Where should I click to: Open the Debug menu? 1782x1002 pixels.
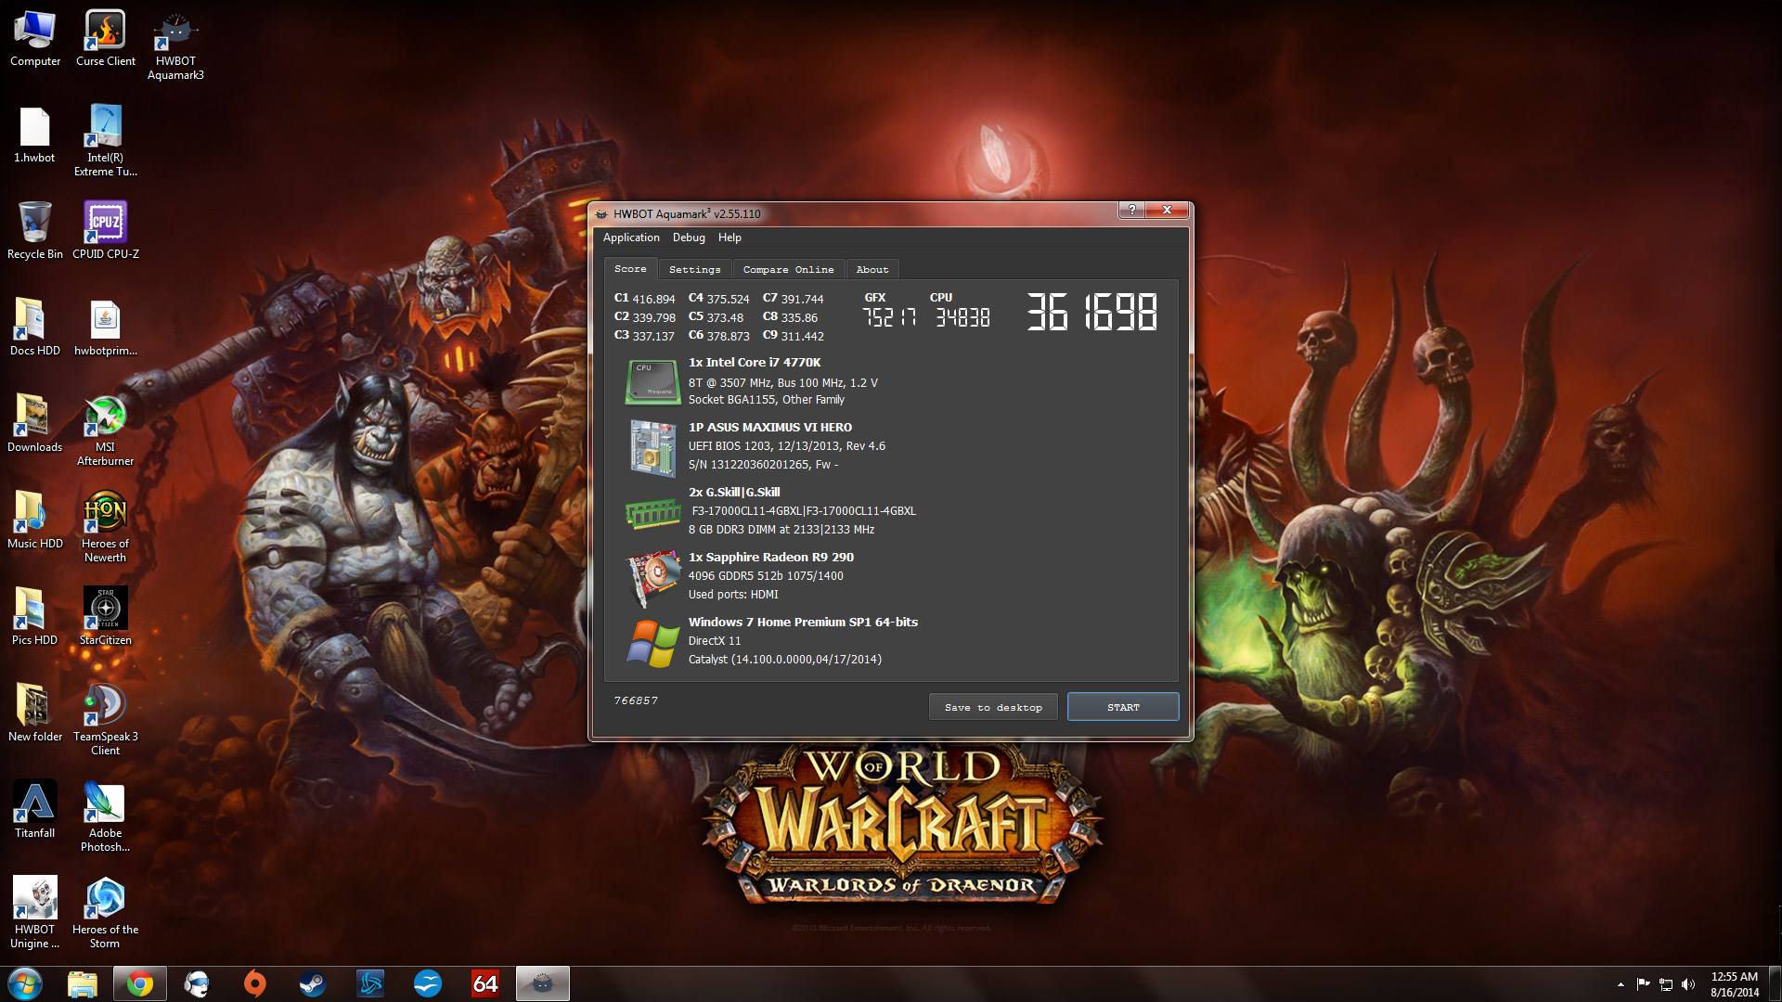[689, 238]
